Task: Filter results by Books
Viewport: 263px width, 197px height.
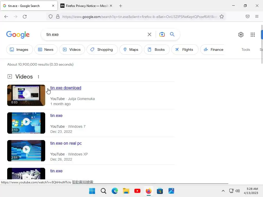Action: [x=156, y=50]
